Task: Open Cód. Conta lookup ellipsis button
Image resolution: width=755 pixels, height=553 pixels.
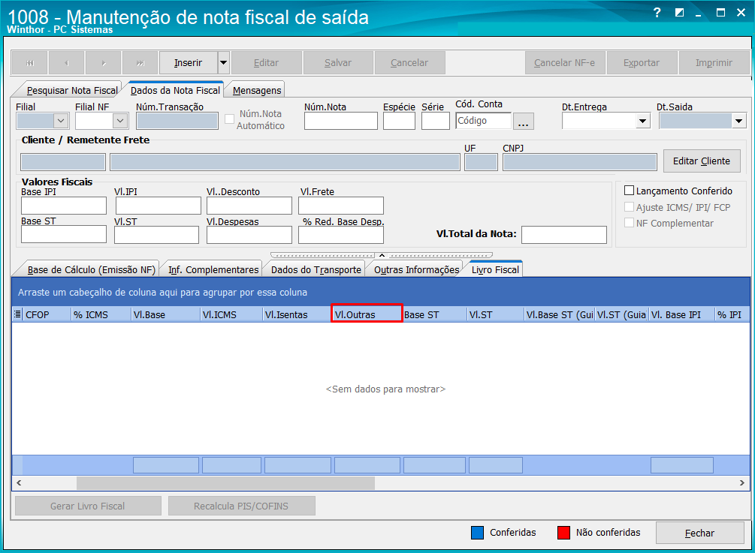Action: tap(524, 121)
